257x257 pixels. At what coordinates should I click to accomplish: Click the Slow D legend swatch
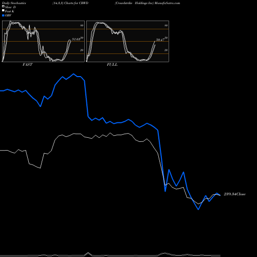3,7
